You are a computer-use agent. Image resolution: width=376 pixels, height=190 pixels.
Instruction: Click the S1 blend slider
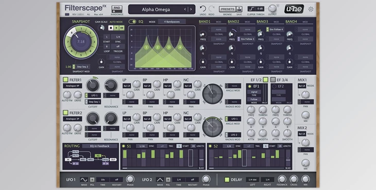click(x=201, y=158)
